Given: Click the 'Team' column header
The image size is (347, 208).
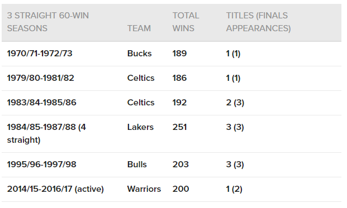Looking at the screenshot, I should tap(139, 28).
